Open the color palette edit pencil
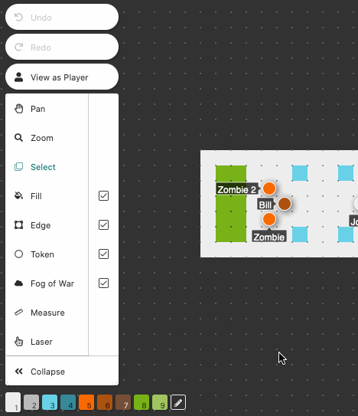Screen dimensions: 358x416 point(178,402)
